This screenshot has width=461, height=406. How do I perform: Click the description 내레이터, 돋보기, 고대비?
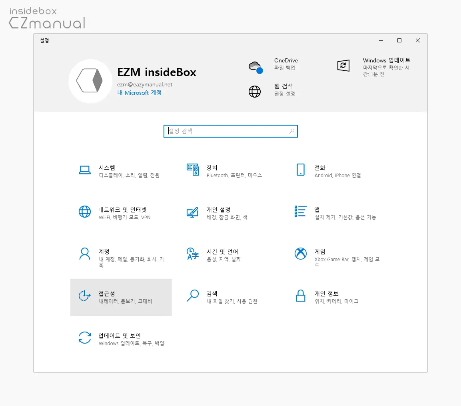[x=126, y=301]
